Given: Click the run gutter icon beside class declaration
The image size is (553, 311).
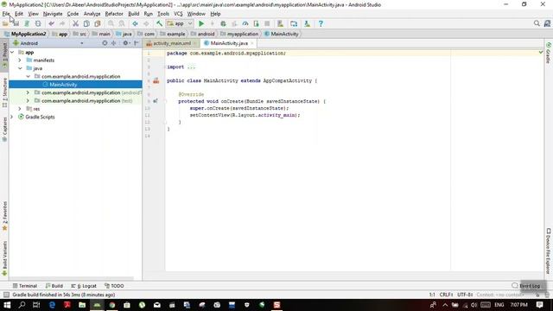Looking at the screenshot, I should (x=156, y=80).
